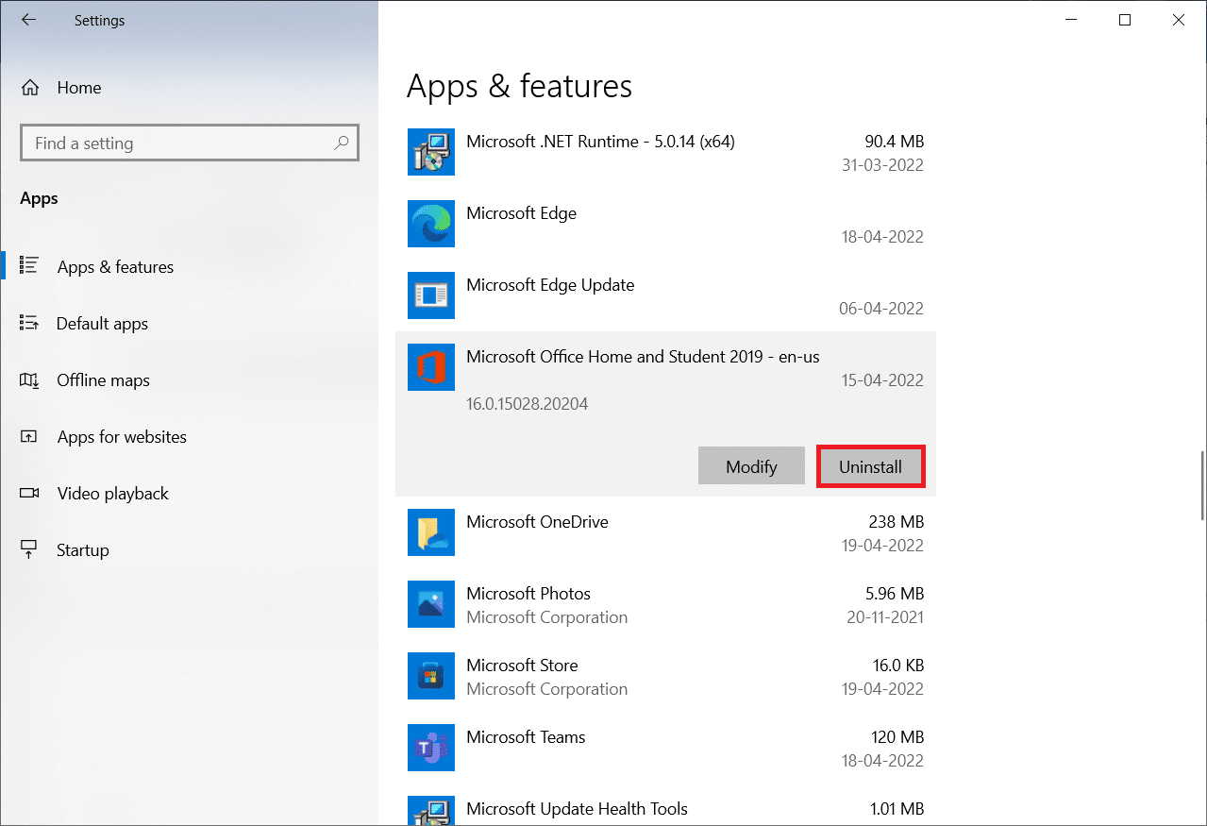Select the Microsoft Photos entry name

pyautogui.click(x=528, y=594)
